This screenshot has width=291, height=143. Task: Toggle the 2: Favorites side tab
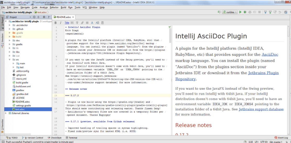pyautogui.click(x=2, y=126)
